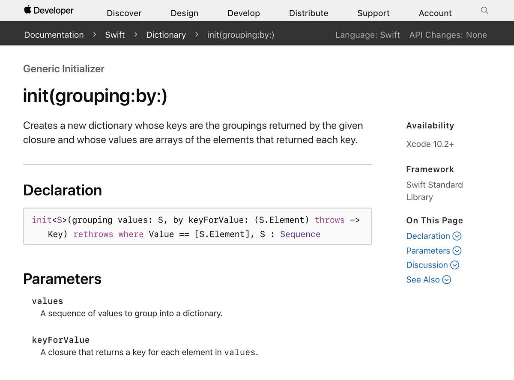Open the Sequence link in the declaration code
514x380 pixels.
pyautogui.click(x=300, y=234)
